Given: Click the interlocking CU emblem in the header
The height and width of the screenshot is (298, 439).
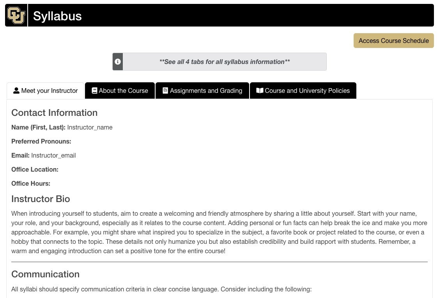Looking at the screenshot, I should [x=16, y=15].
